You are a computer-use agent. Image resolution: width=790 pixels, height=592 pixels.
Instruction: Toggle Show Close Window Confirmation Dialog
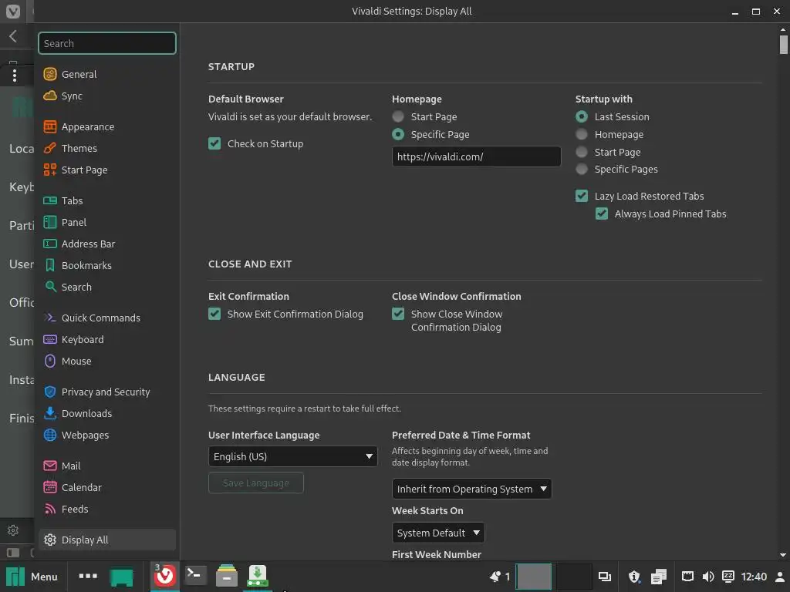pyautogui.click(x=398, y=314)
